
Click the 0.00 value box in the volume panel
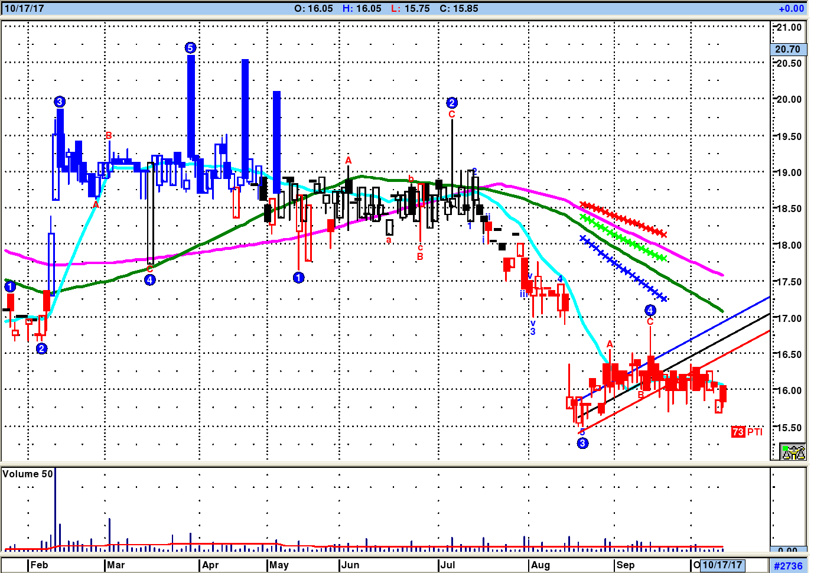788,550
